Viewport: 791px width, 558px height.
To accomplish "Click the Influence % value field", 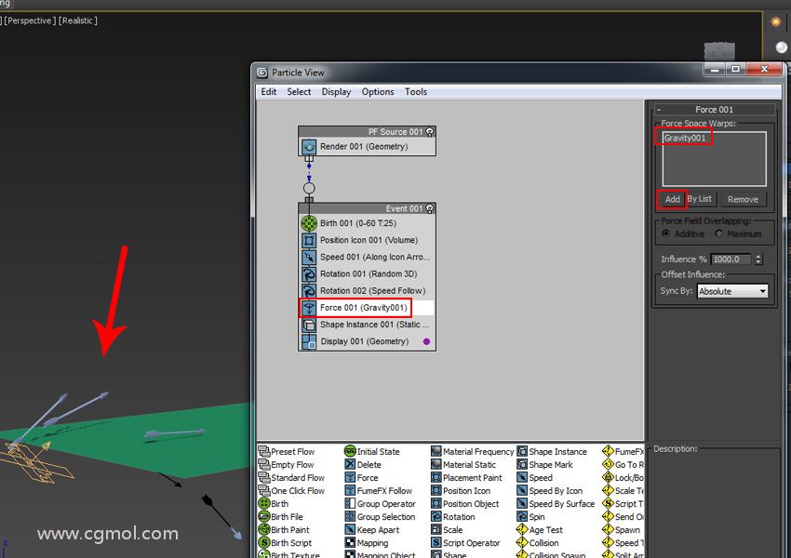I will [x=732, y=259].
